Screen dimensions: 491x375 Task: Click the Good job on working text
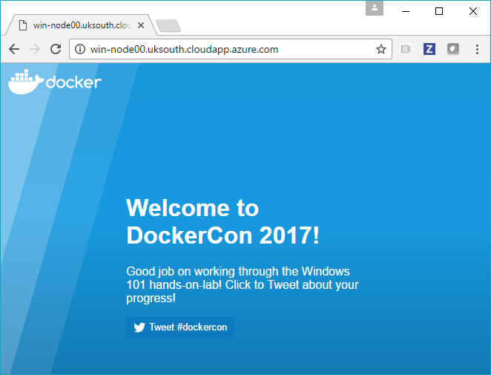click(243, 284)
